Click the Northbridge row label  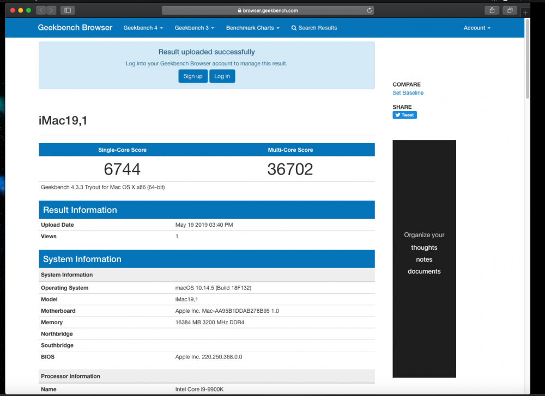pos(57,334)
